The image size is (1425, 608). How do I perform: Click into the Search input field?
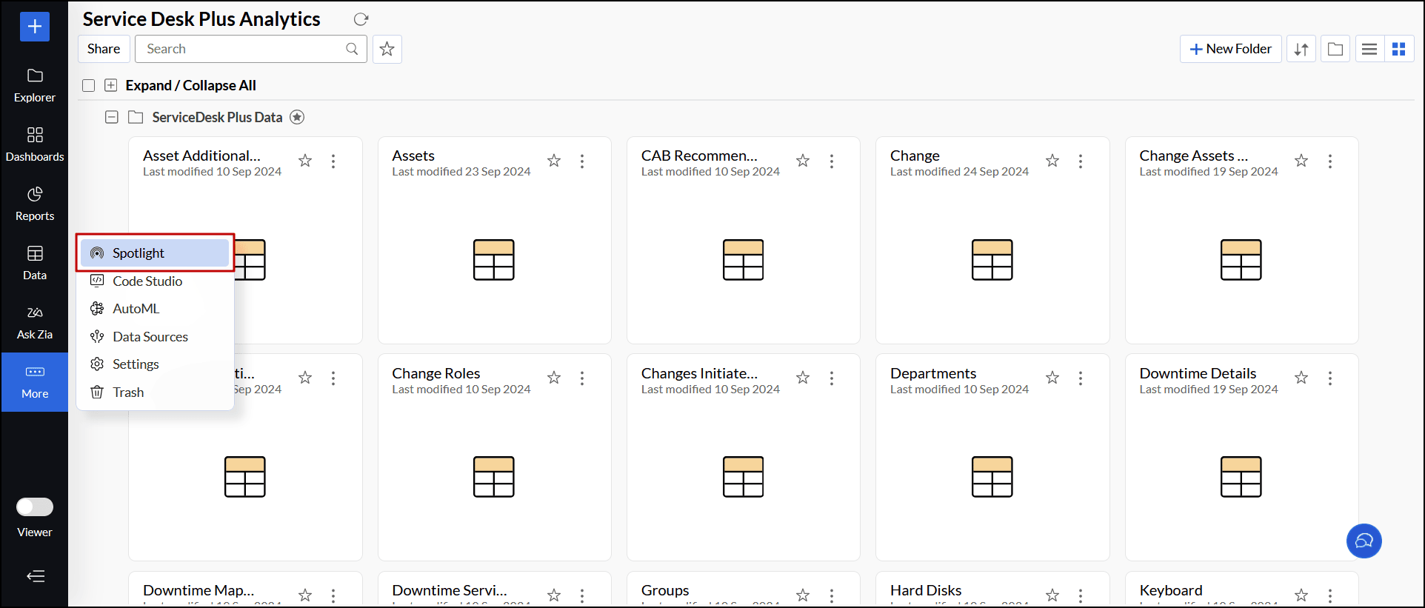click(x=251, y=49)
